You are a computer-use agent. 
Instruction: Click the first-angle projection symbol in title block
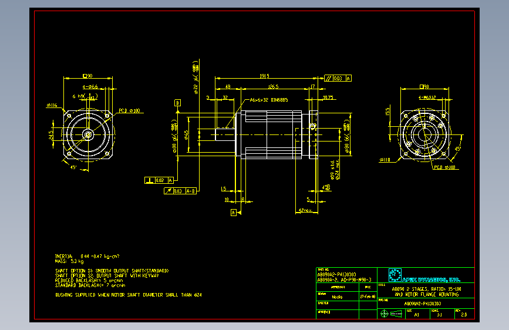(391, 314)
